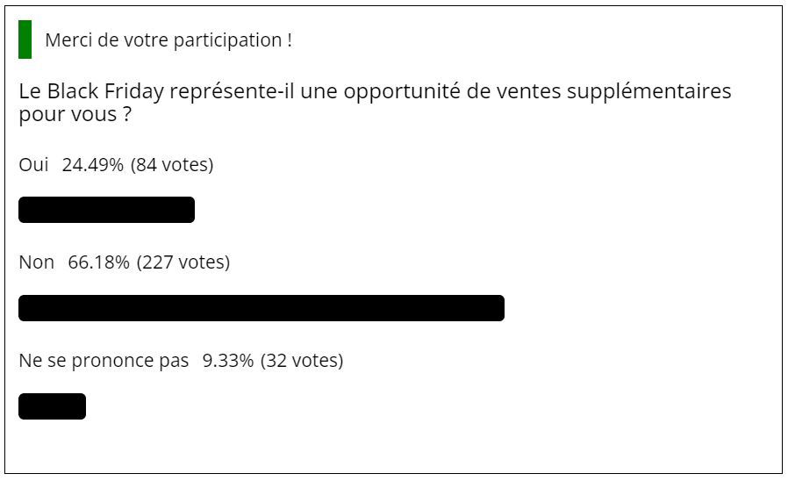Click the green confirmation marker bar
Screen dimensions: 788x481
(x=25, y=39)
